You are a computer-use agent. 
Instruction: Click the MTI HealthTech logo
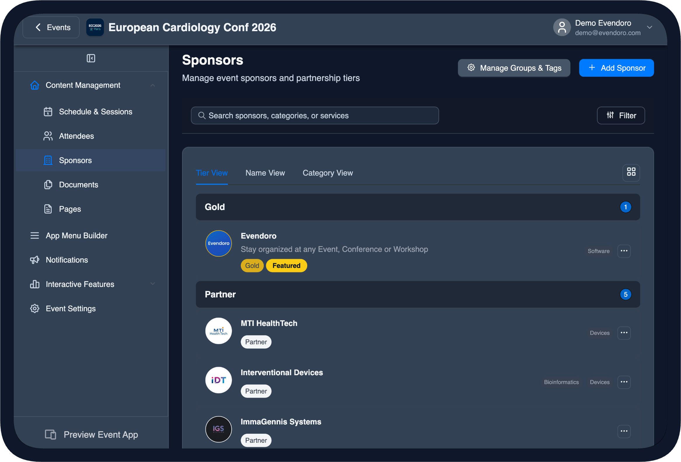[218, 331]
